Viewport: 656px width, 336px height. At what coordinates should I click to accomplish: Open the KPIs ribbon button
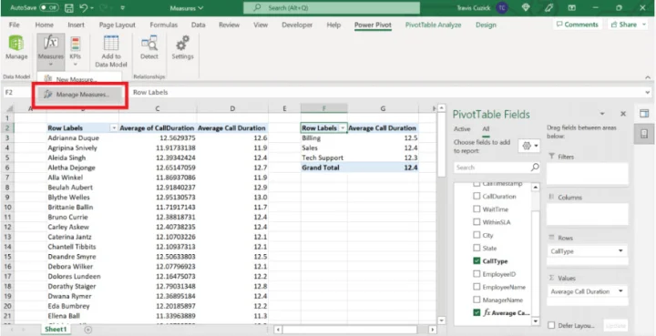[x=76, y=51]
